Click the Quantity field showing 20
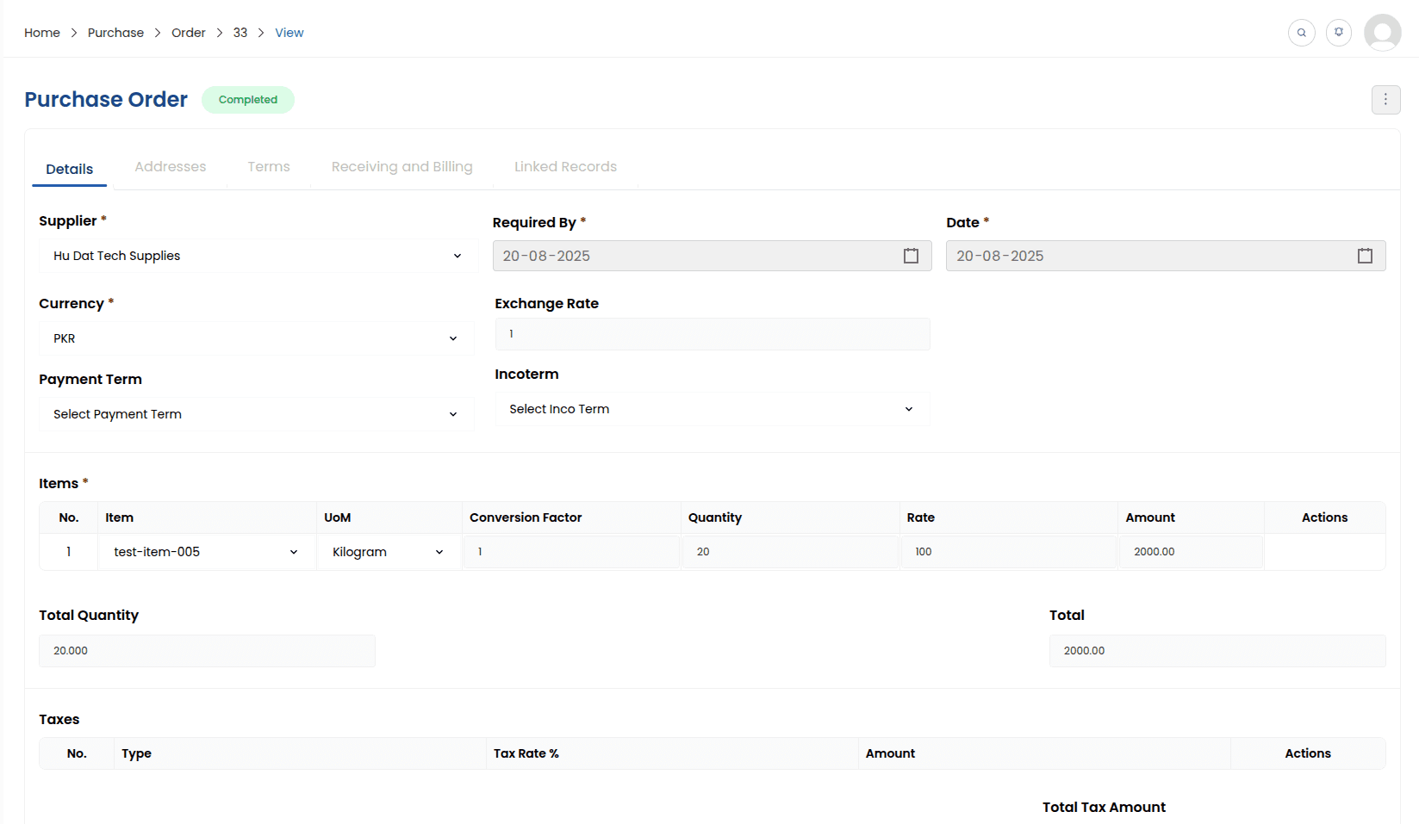Image resolution: width=1419 pixels, height=824 pixels. point(788,552)
